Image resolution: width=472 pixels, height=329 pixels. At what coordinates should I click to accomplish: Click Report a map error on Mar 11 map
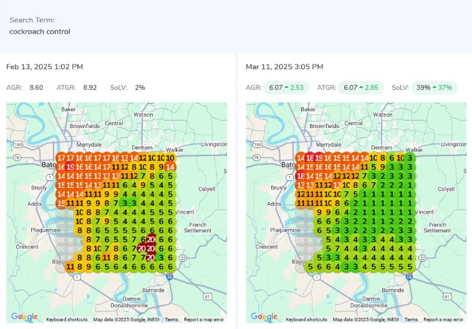pos(443,320)
